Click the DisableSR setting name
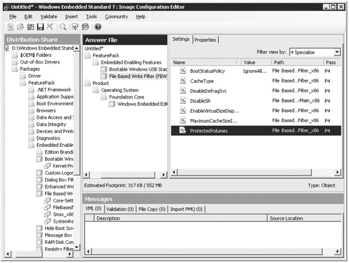 (x=200, y=101)
